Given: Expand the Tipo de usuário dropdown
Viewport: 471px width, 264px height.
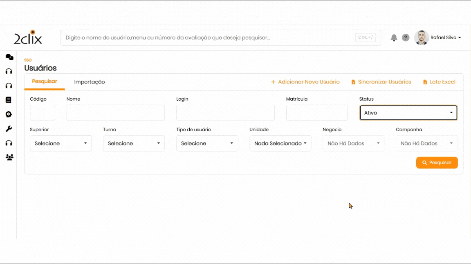Looking at the screenshot, I should tap(207, 143).
